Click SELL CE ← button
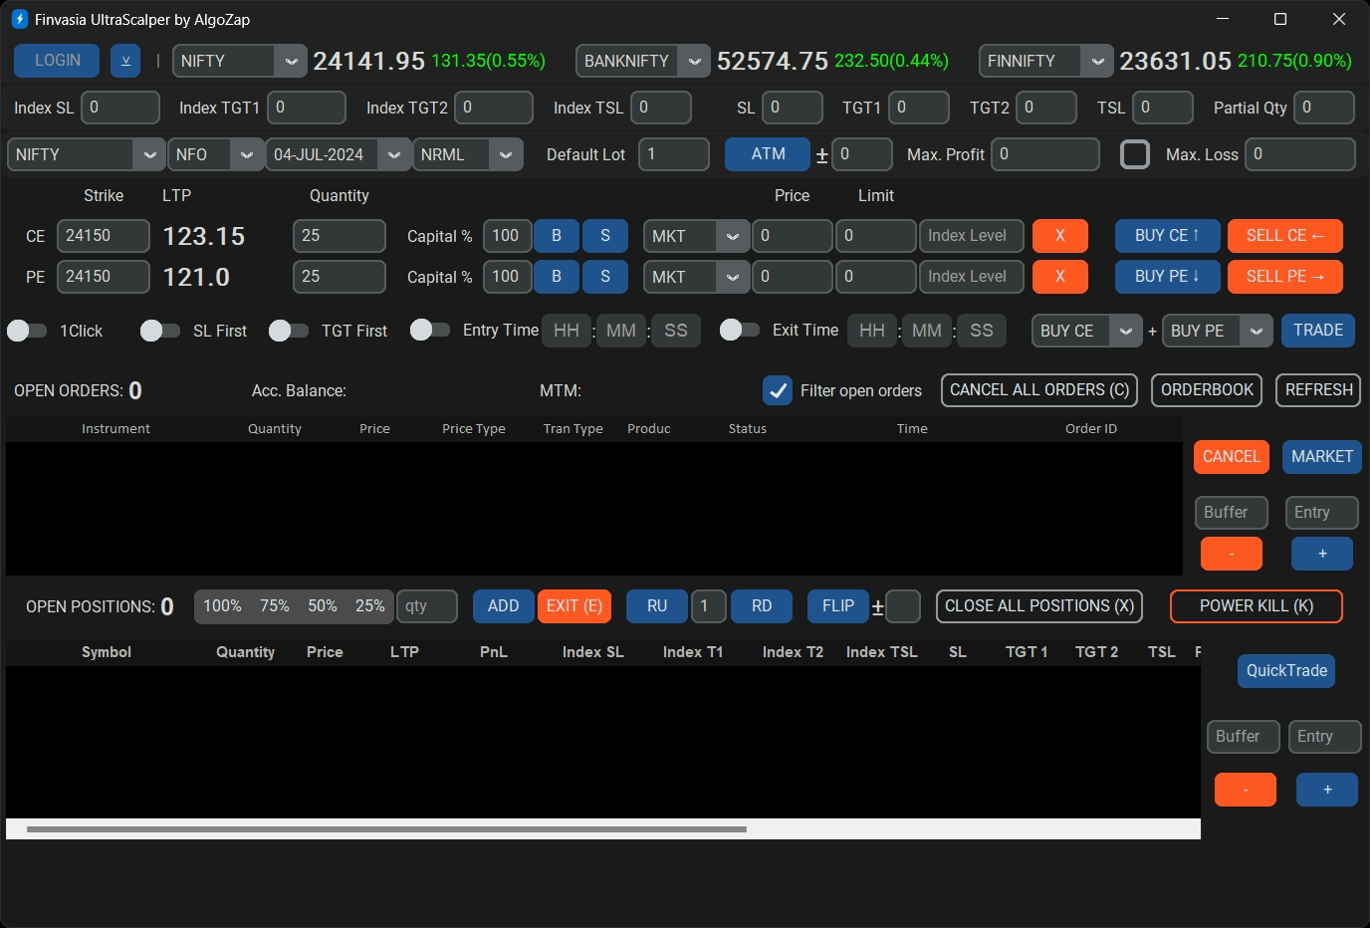Image resolution: width=1370 pixels, height=928 pixels. 1285,236
